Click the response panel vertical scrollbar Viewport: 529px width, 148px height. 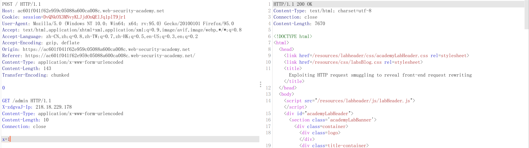point(527,15)
